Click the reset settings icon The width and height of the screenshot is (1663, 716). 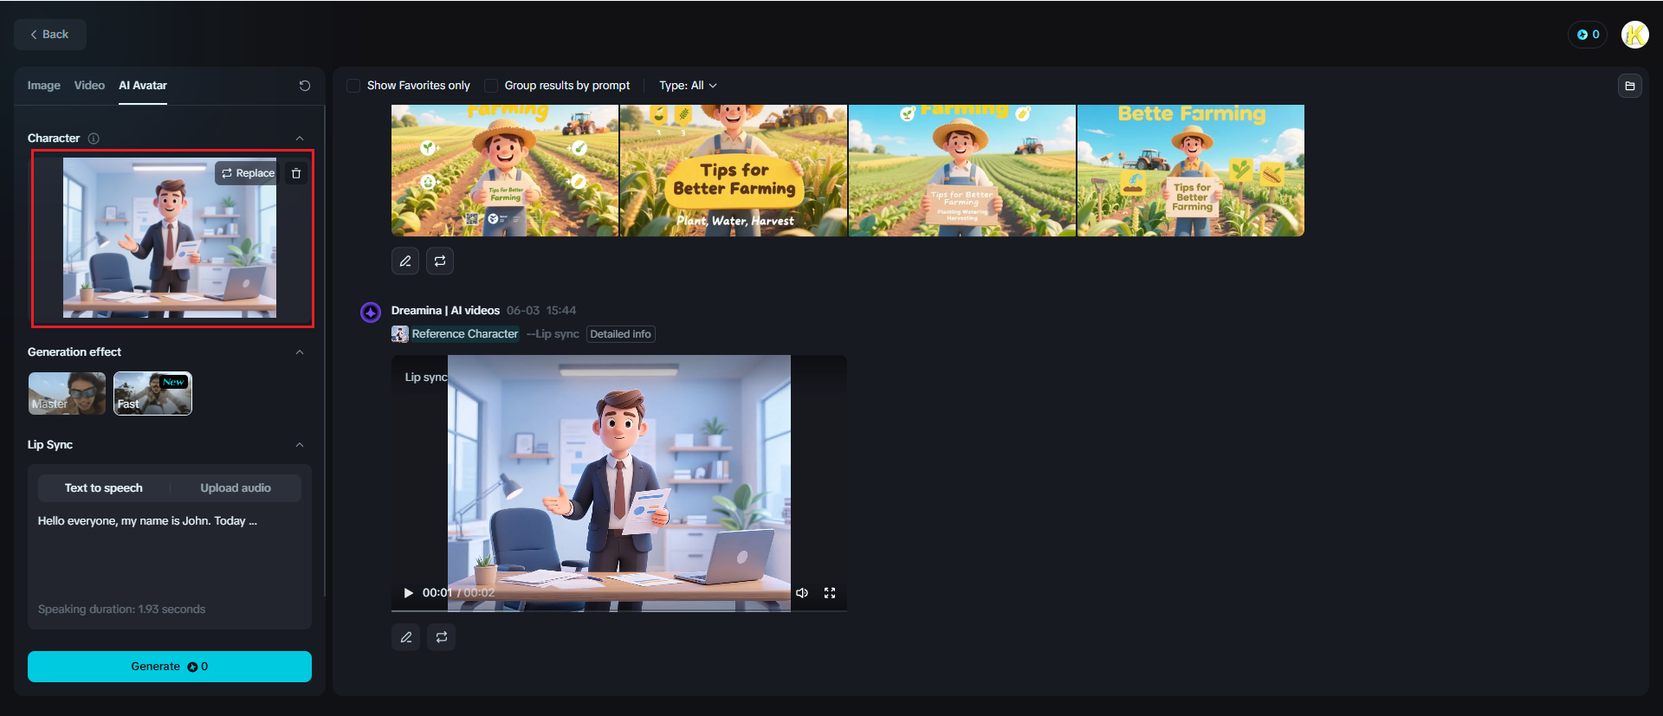click(305, 86)
